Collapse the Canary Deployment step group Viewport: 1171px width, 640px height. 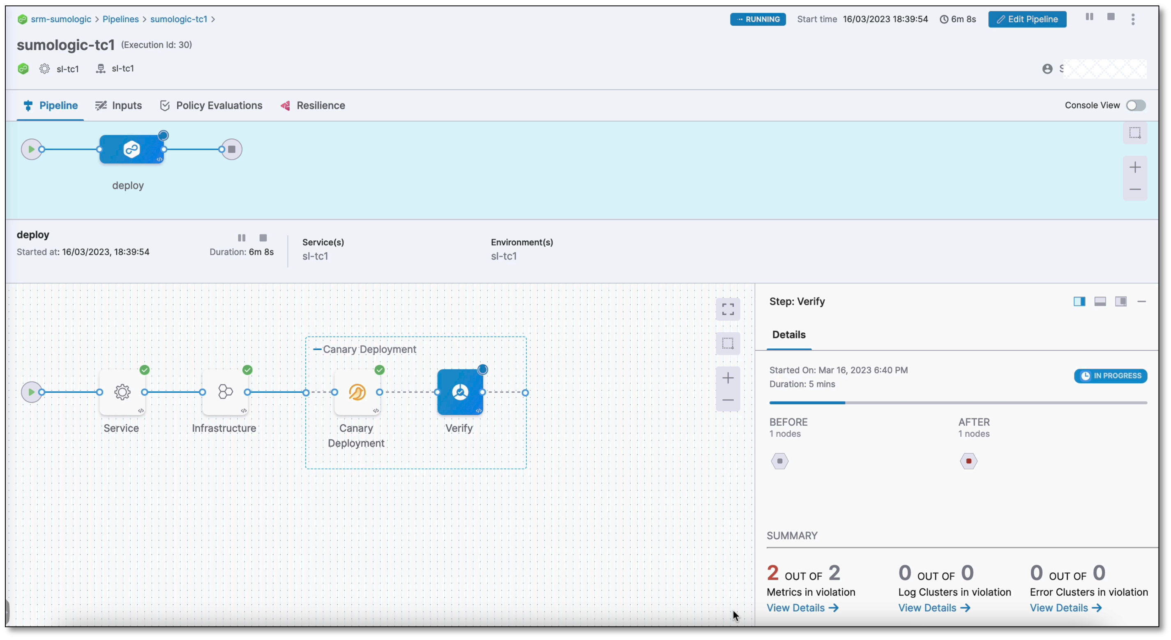pyautogui.click(x=317, y=349)
